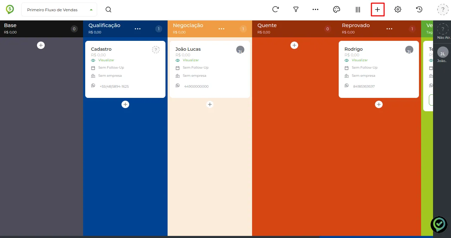
Task: Click phone number +55(48)5894-1625
Action: pos(114,87)
